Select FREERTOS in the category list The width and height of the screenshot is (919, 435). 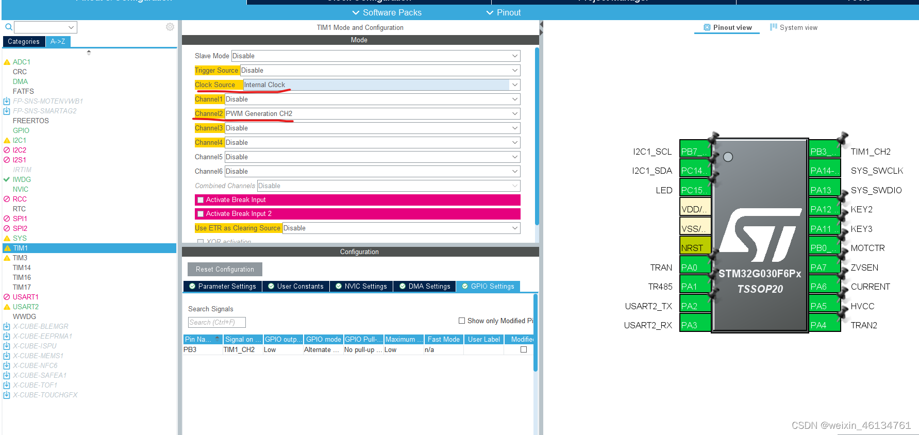[31, 121]
